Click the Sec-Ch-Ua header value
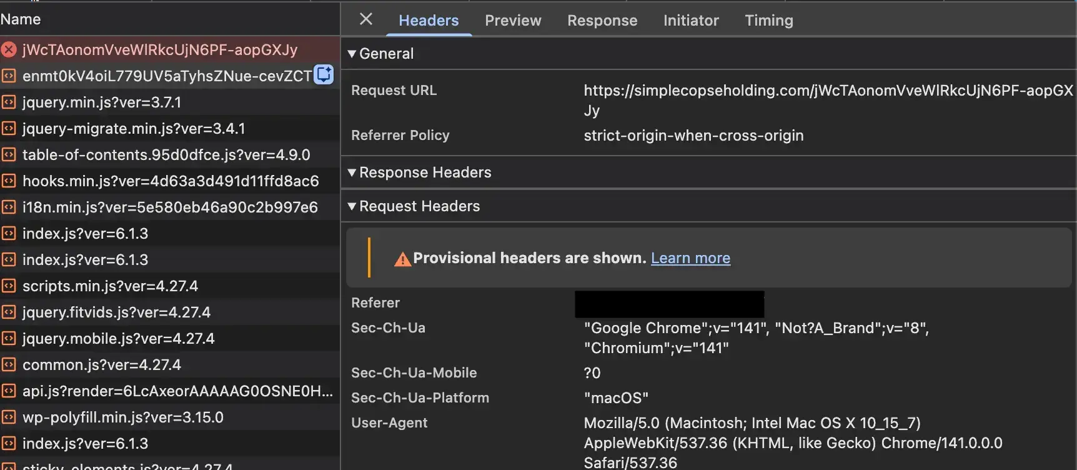Viewport: 1077px width, 470px height. coord(756,337)
